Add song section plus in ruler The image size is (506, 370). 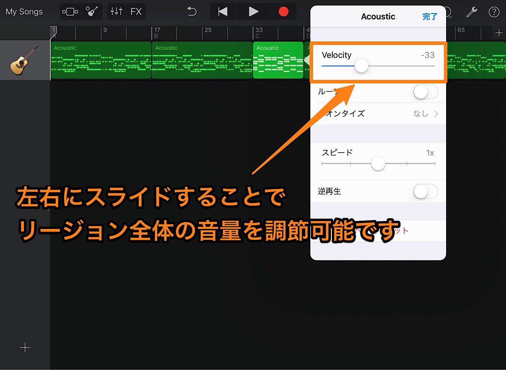pos(499,33)
